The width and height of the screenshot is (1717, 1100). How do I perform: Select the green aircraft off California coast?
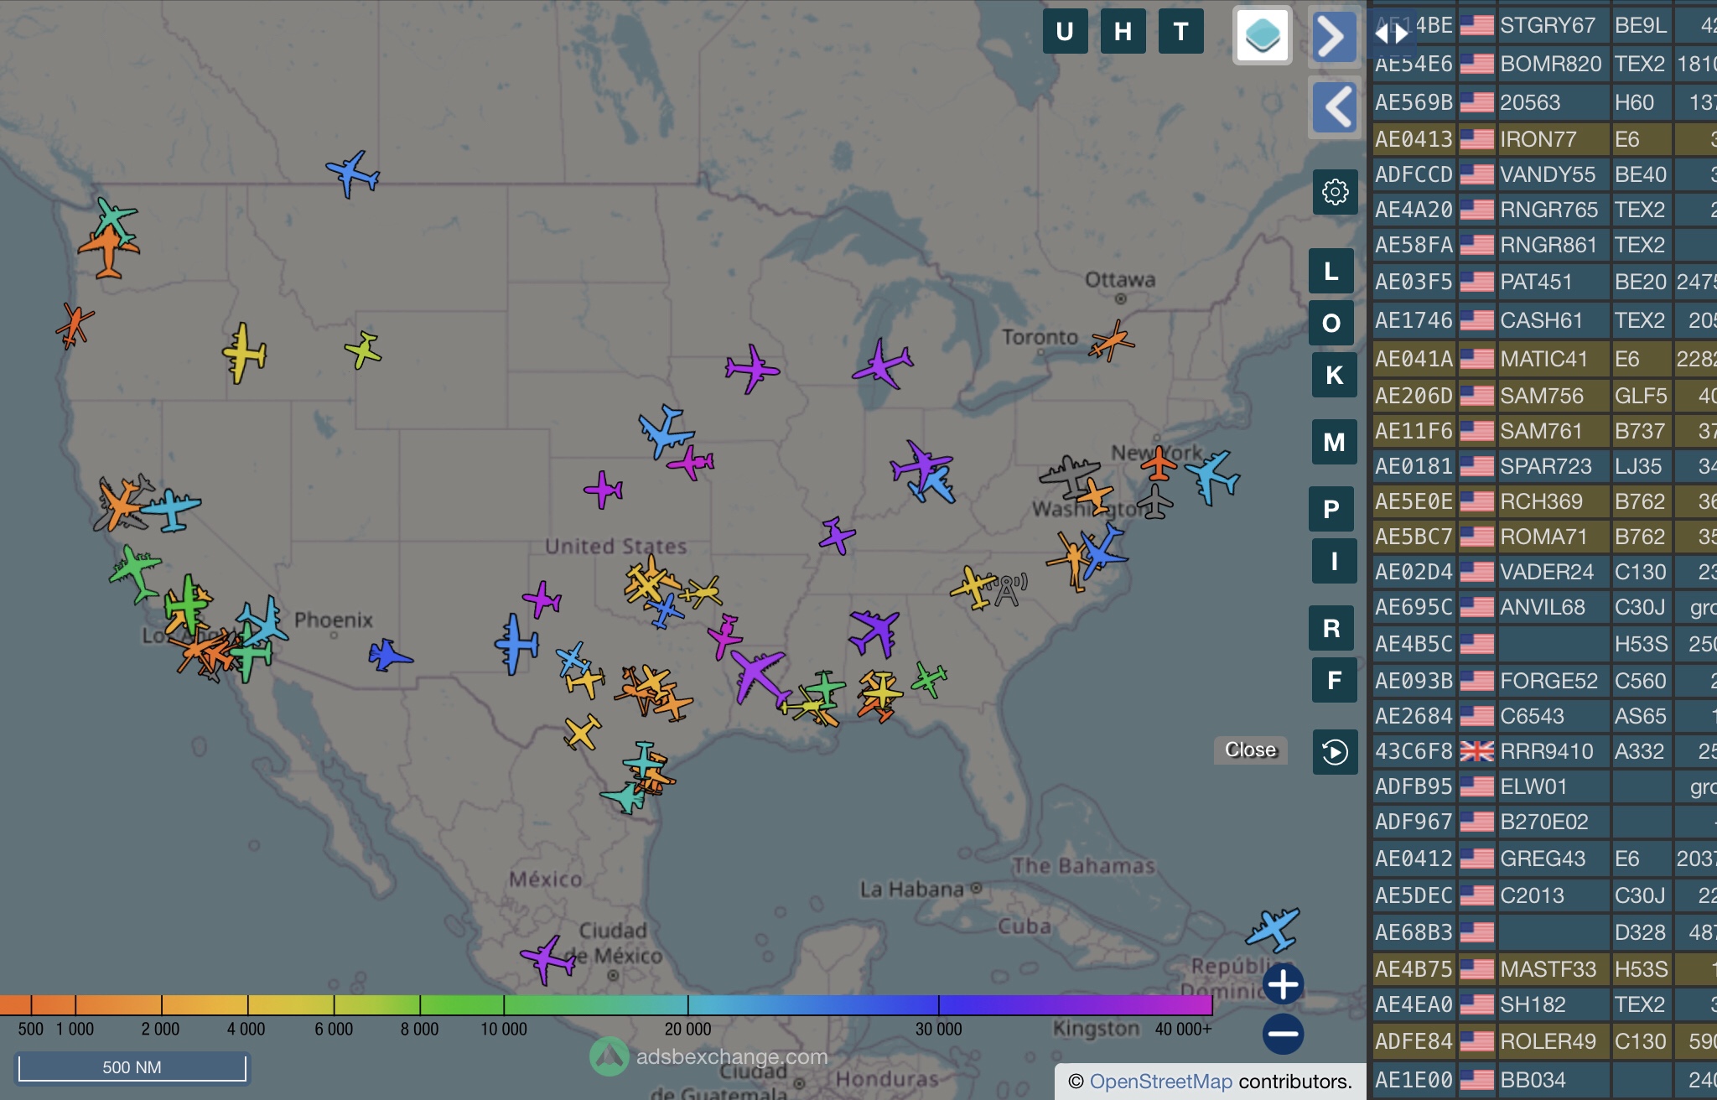[x=134, y=573]
